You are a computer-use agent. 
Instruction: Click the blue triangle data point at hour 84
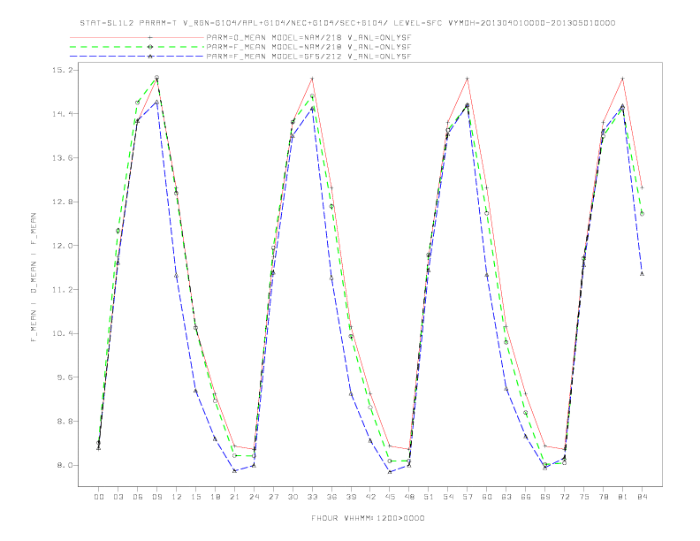click(642, 274)
